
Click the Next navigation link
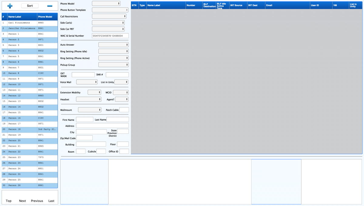[x=22, y=201]
